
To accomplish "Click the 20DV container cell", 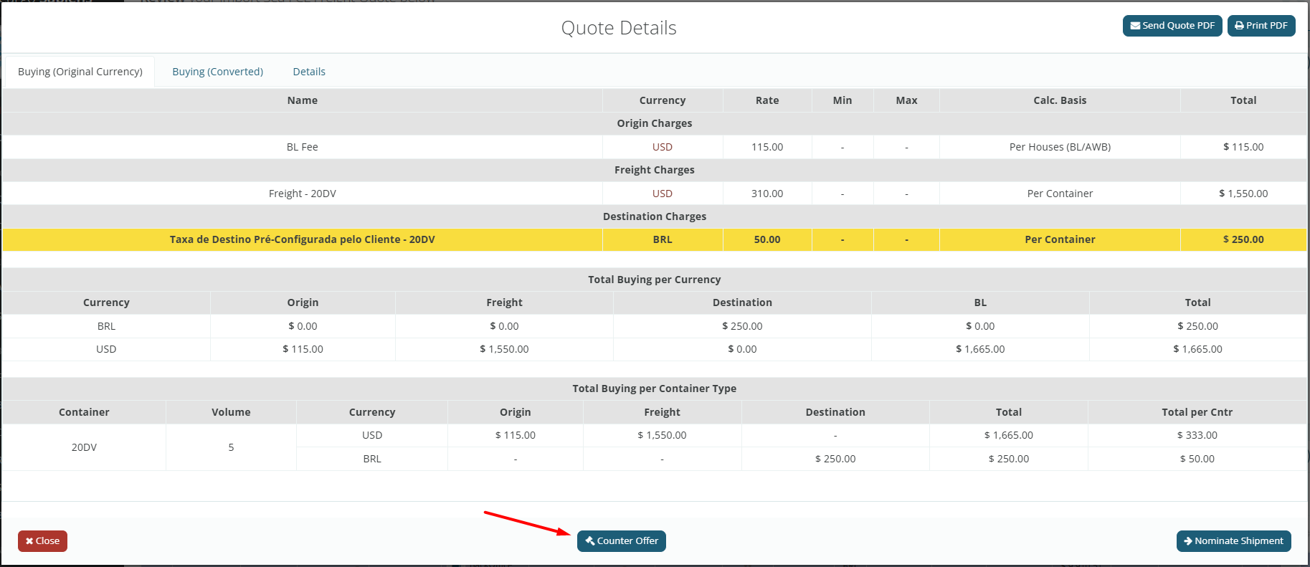I will pos(84,447).
